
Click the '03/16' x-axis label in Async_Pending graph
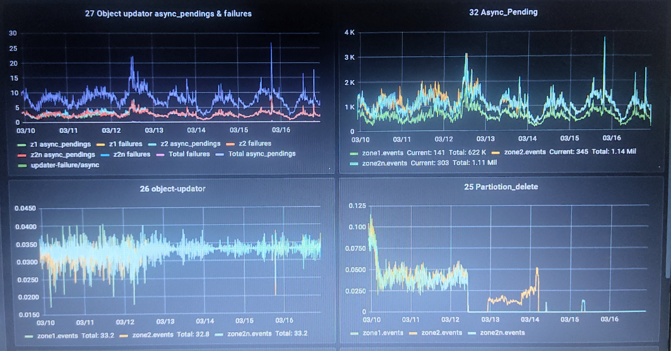point(612,138)
